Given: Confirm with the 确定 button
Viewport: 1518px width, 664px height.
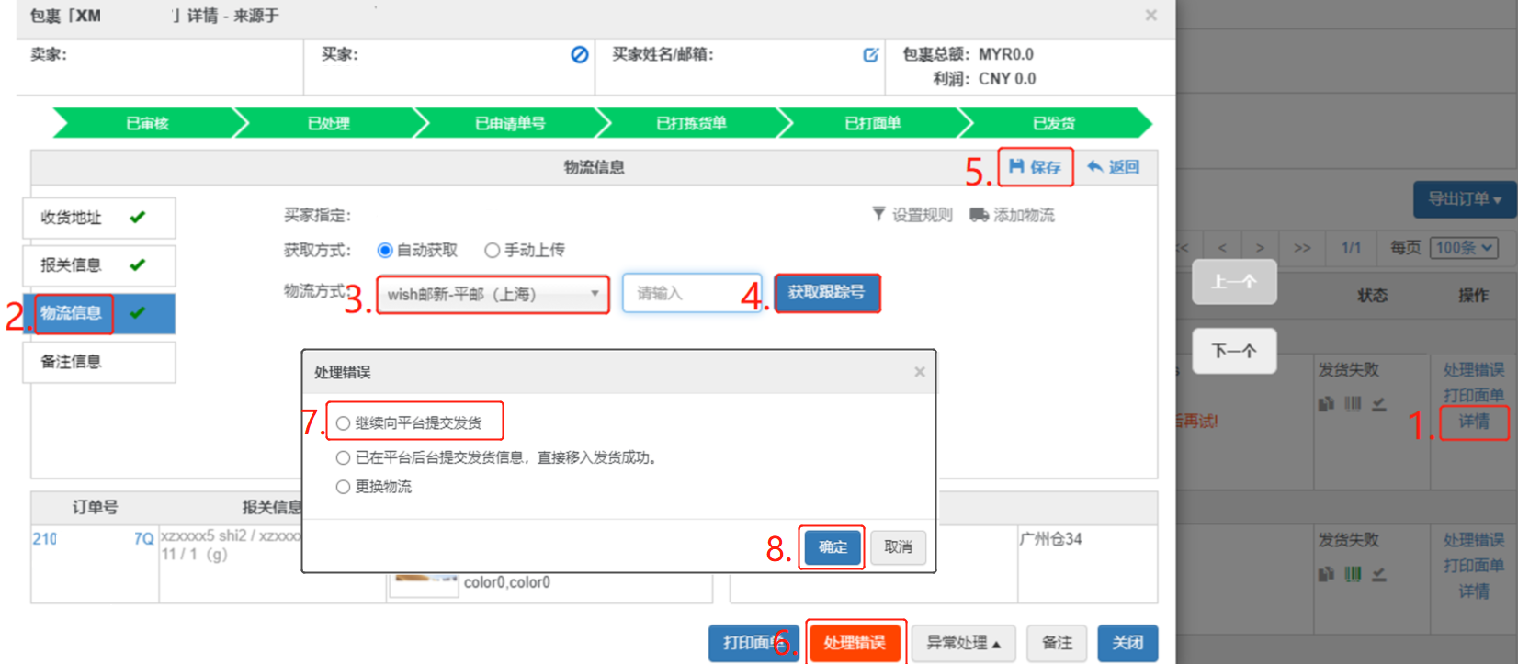Looking at the screenshot, I should pyautogui.click(x=833, y=547).
